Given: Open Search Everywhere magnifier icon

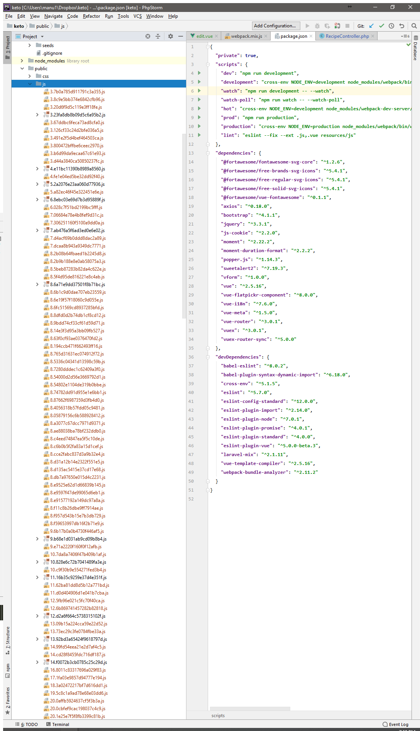Looking at the screenshot, I should tap(414, 26).
